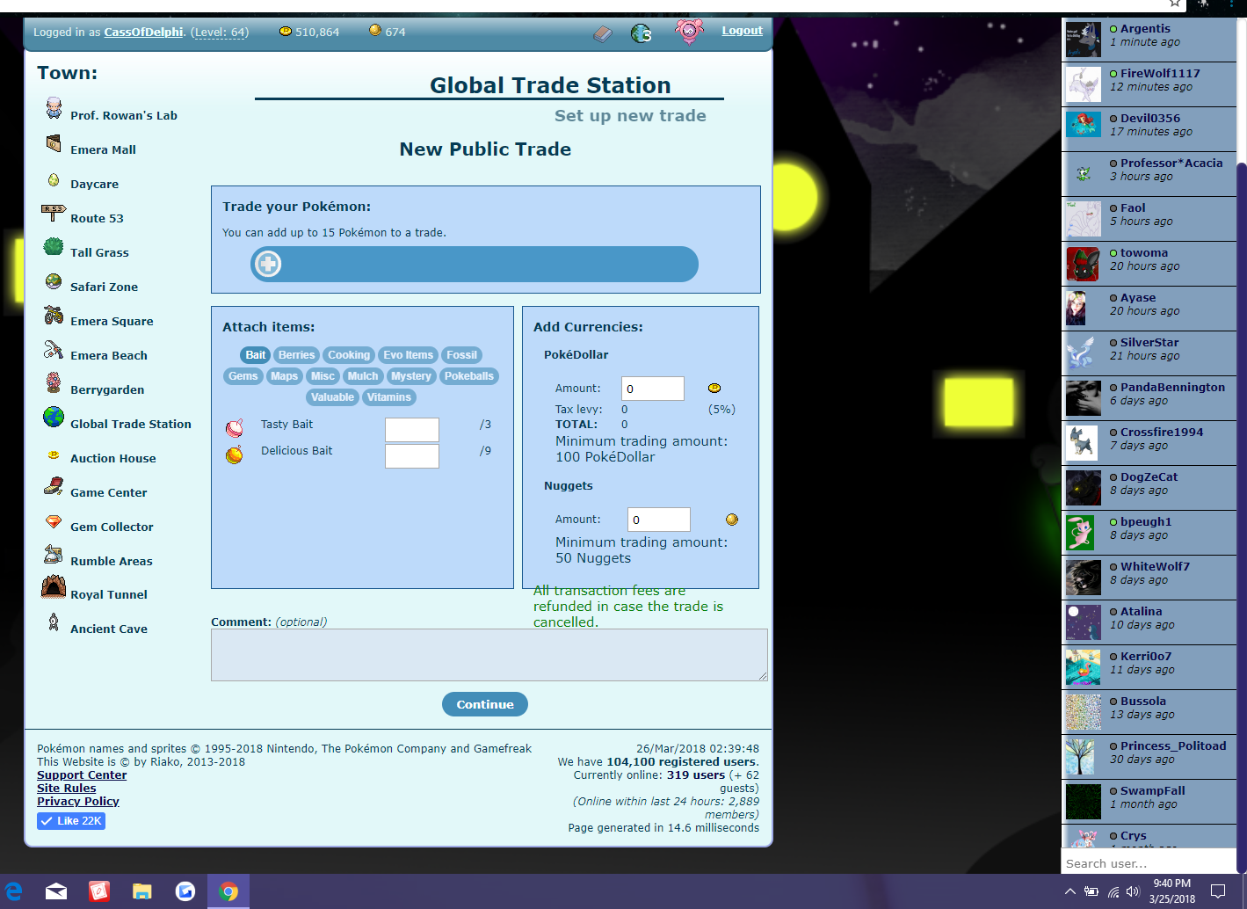1247x909 pixels.
Task: Click the Auction House icon
Action: (54, 455)
